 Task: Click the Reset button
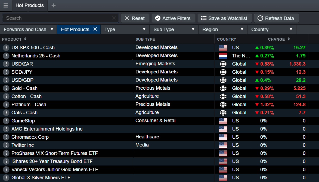135,18
